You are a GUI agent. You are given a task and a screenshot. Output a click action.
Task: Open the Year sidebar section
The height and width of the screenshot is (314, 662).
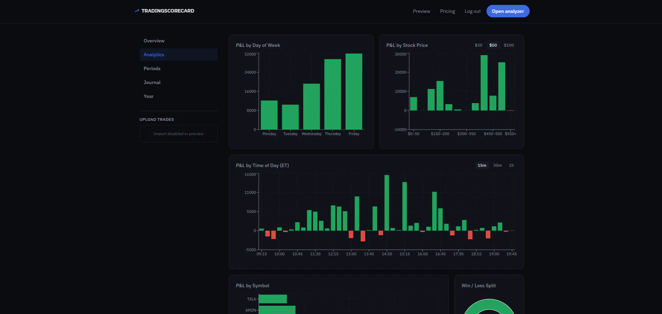(179, 96)
